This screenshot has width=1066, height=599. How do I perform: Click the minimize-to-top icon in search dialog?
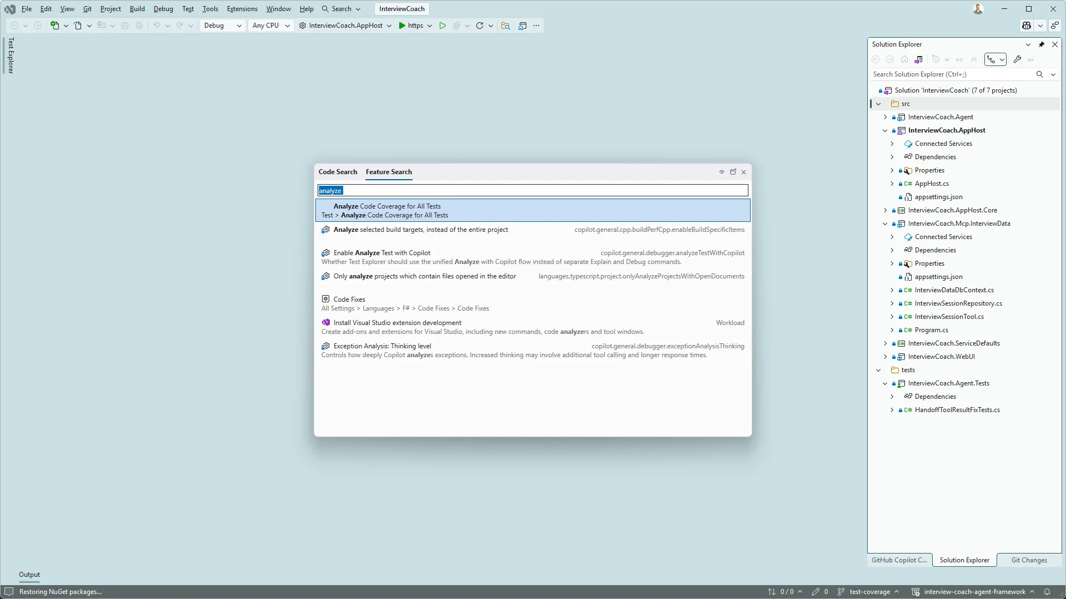click(x=722, y=172)
